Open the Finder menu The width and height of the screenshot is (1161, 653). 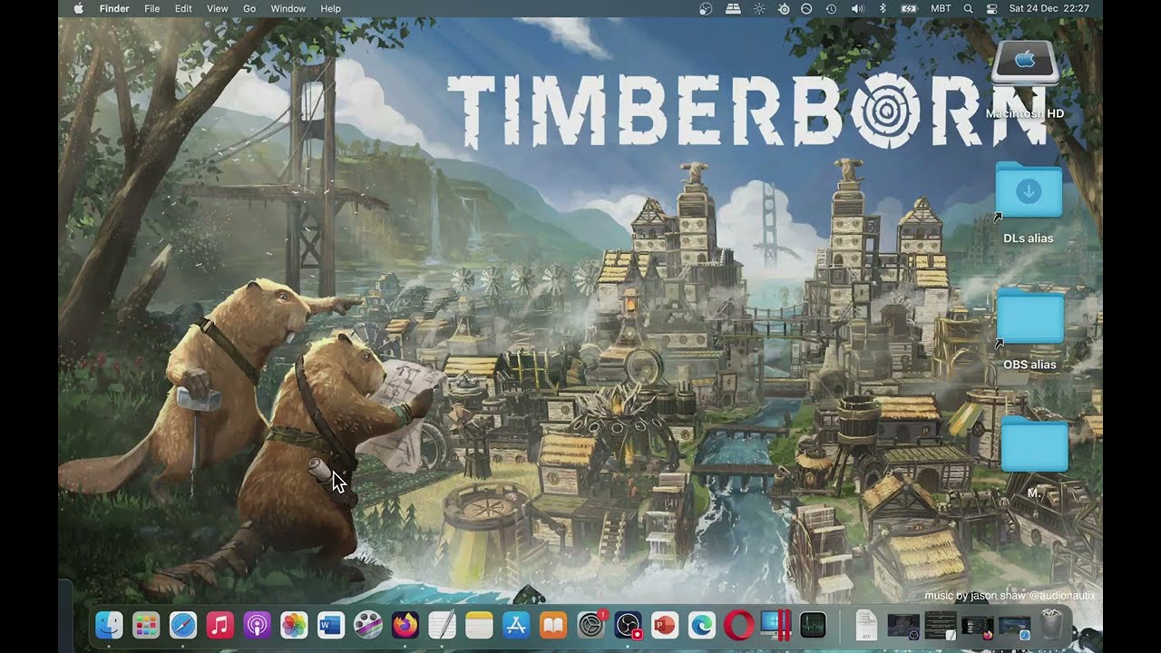[x=114, y=8]
